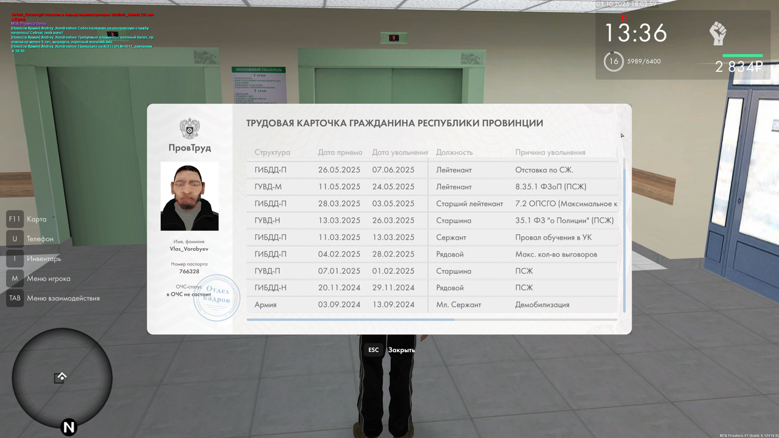Viewport: 779px width, 438px height.
Task: Click the Демобилизация reason
Action: [542, 305]
